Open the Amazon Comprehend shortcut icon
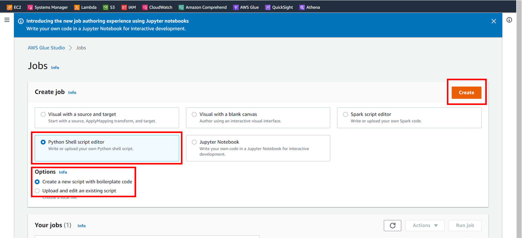This screenshot has height=238, width=522. [181, 7]
